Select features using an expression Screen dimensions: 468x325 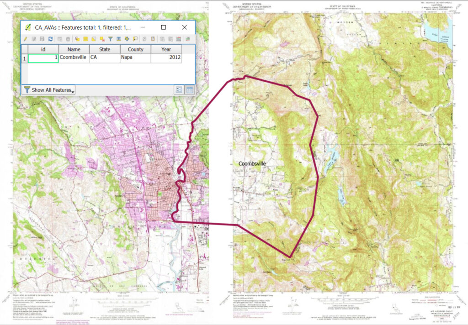click(x=77, y=39)
